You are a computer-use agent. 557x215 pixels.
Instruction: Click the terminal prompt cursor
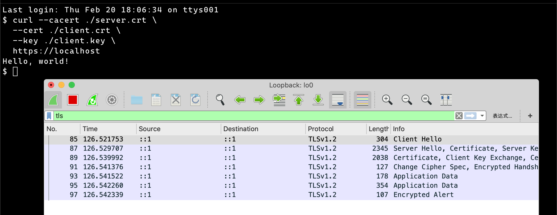[x=15, y=71]
